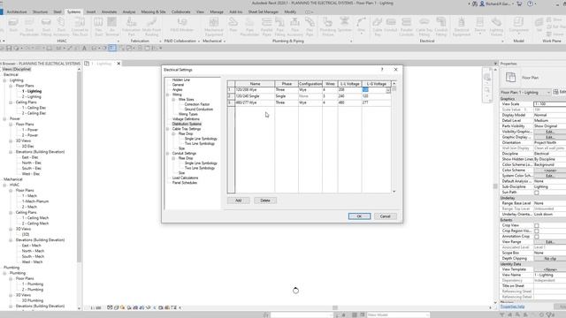The image size is (566, 318).
Task: Select the Sprinkler tool
Action: tap(344, 26)
